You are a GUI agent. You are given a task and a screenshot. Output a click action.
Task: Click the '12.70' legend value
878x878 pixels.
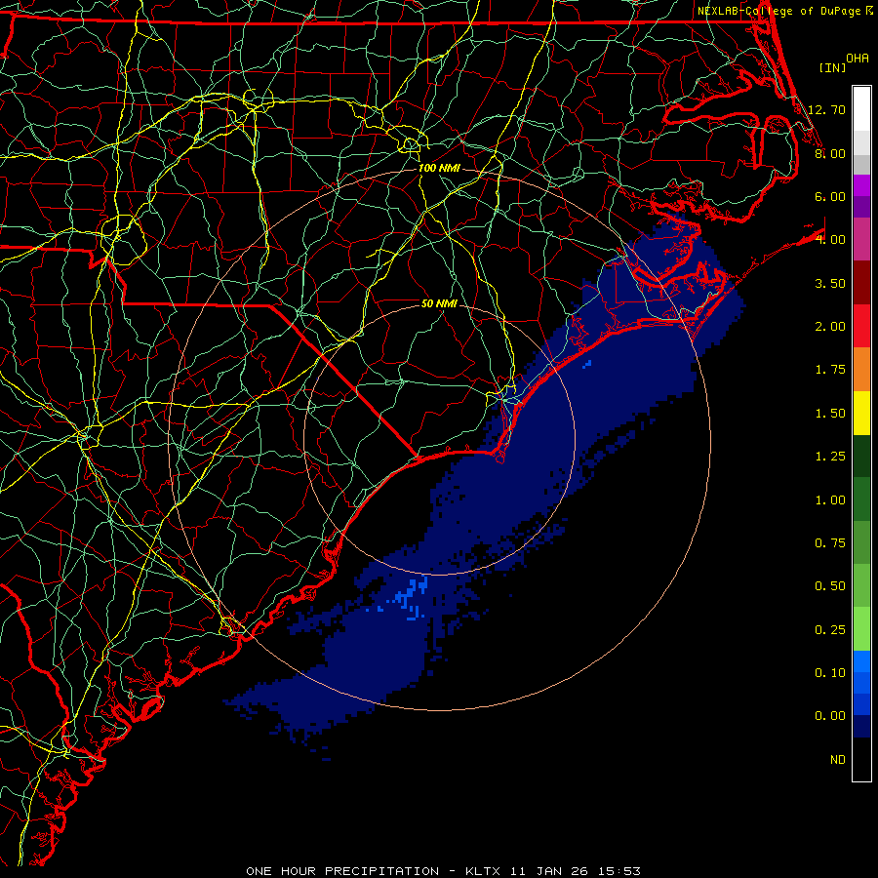coord(826,109)
